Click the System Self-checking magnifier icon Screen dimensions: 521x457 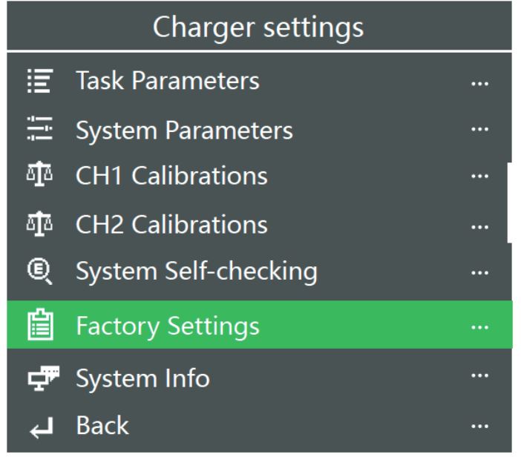pyautogui.click(x=39, y=272)
